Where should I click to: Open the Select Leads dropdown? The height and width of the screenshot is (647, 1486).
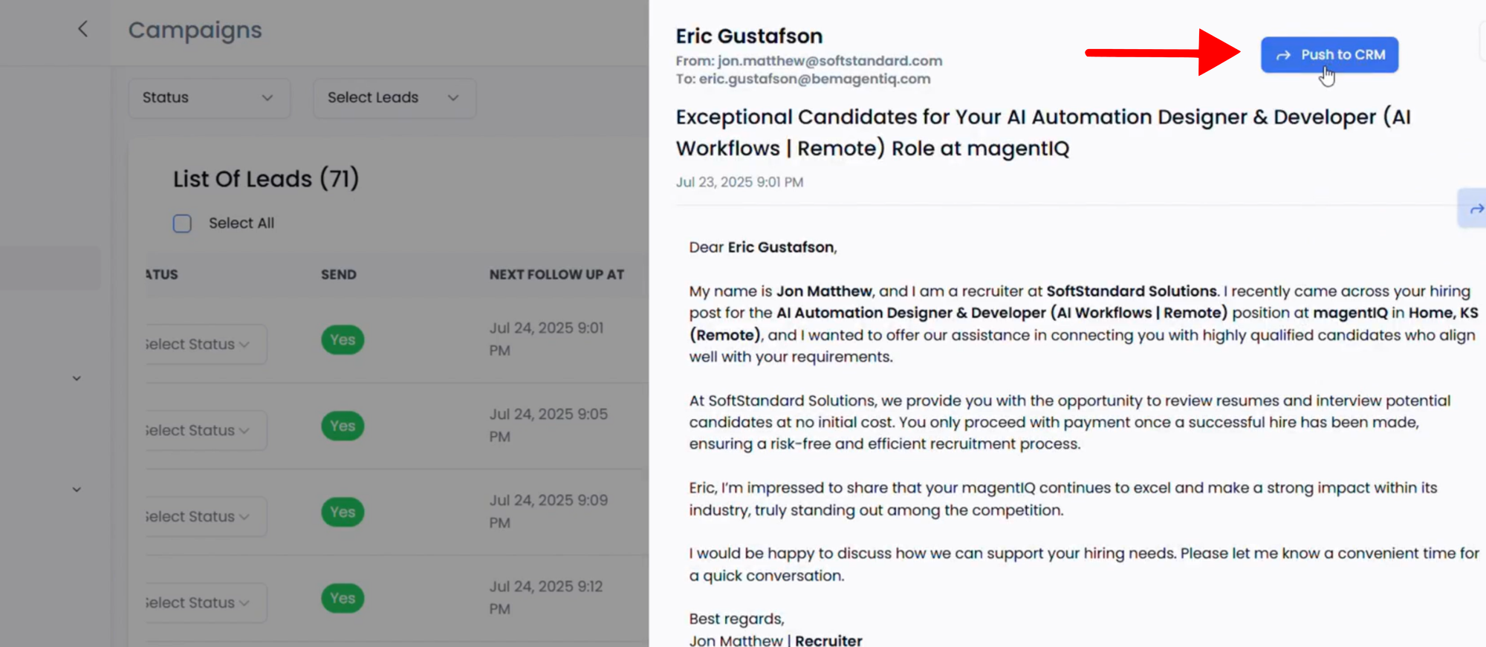point(394,98)
